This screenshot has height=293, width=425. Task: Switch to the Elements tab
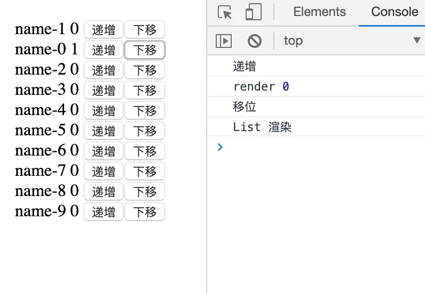click(x=320, y=12)
